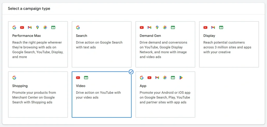Click the Maps pin icon in Performance Max card

(x=37, y=27)
